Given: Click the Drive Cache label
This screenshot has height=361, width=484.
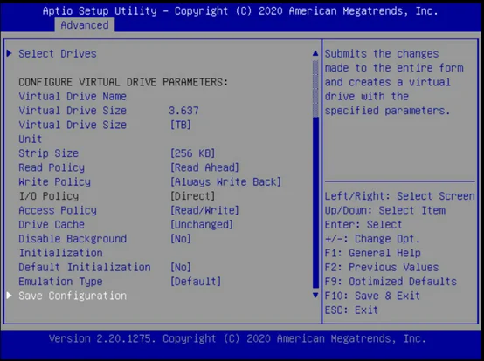Looking at the screenshot, I should pos(52,225).
